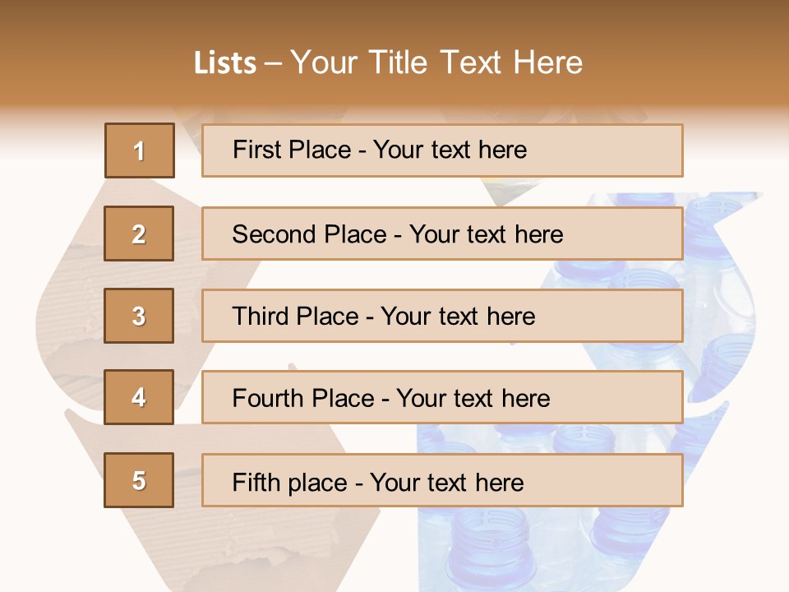Click the bold word Lists in title

pyautogui.click(x=225, y=63)
